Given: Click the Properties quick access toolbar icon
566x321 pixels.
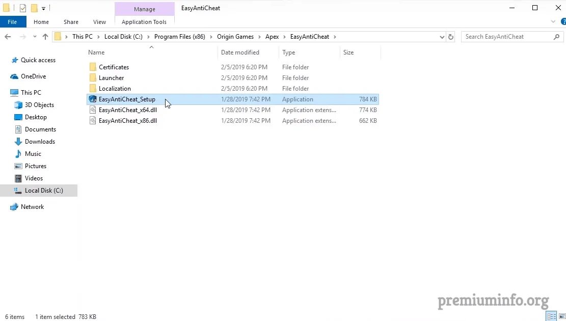Looking at the screenshot, I should (23, 8).
